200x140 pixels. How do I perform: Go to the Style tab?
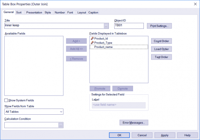coord(48,12)
